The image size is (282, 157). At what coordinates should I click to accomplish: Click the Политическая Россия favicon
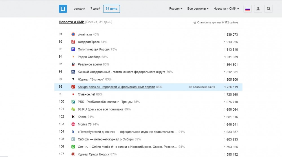(x=73, y=49)
